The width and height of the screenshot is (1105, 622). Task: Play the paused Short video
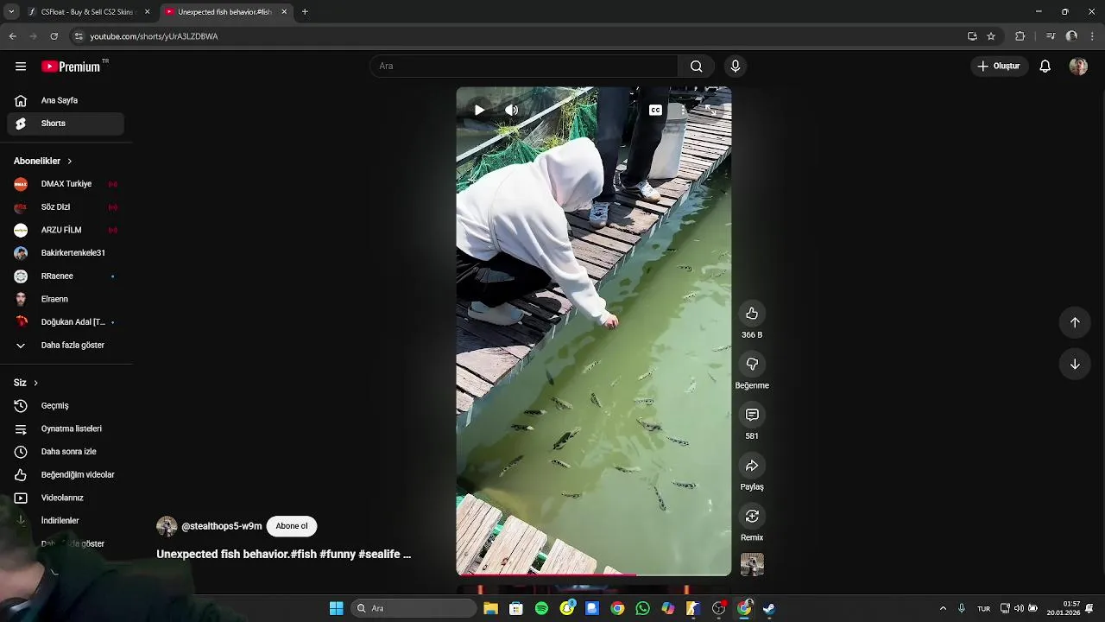(479, 110)
